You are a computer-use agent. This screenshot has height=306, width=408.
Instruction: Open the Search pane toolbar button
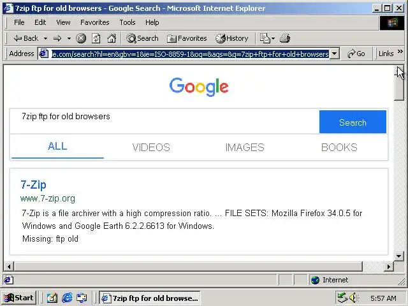point(142,38)
